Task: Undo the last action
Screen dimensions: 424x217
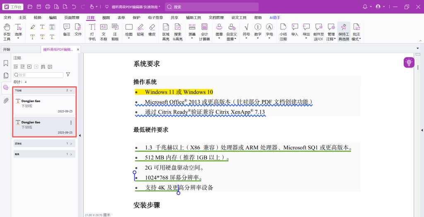Action: (x=74, y=7)
